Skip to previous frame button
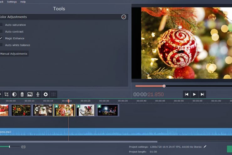Viewport: 232px width, 155px height. point(187,94)
